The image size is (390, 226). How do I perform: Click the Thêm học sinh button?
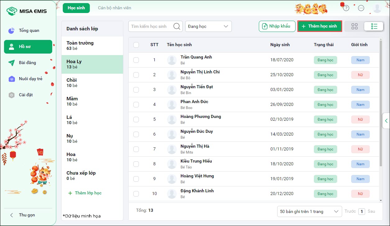(320, 26)
